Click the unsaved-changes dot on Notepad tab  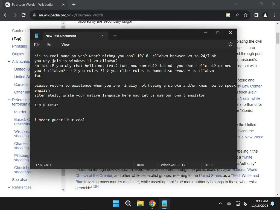(x=103, y=36)
